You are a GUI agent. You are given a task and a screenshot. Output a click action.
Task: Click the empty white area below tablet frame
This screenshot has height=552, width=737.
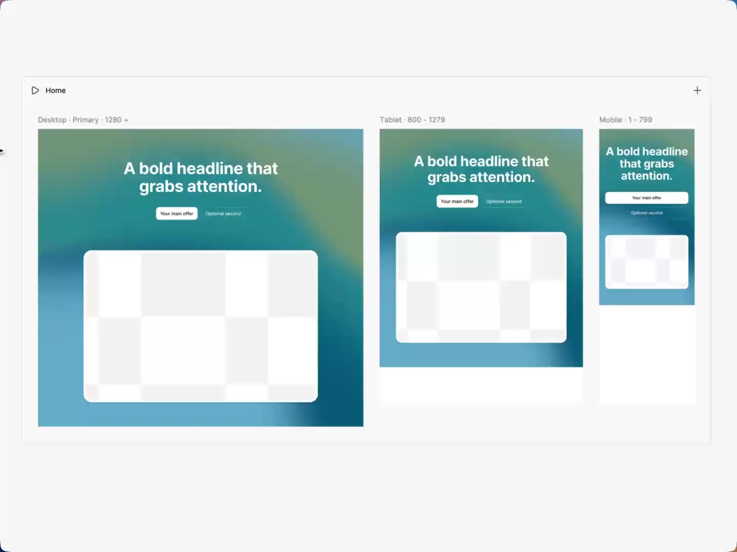coord(481,385)
